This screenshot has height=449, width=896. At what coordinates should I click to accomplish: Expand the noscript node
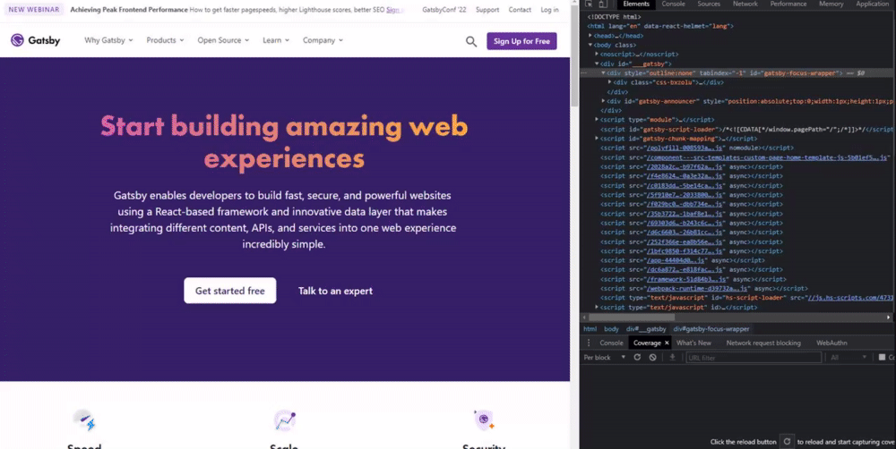597,54
